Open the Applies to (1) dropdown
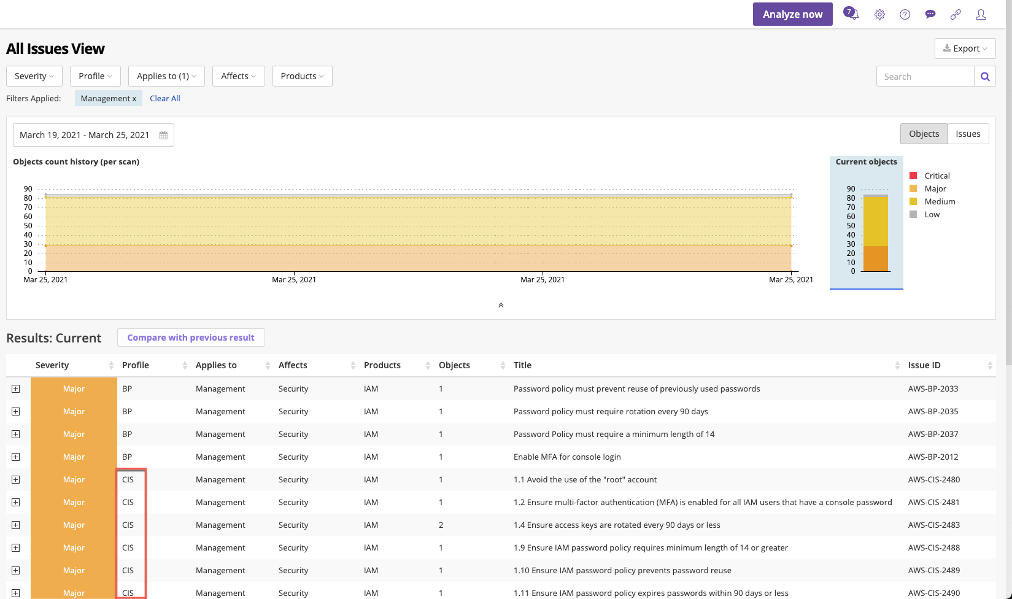This screenshot has height=599, width=1012. [x=166, y=76]
